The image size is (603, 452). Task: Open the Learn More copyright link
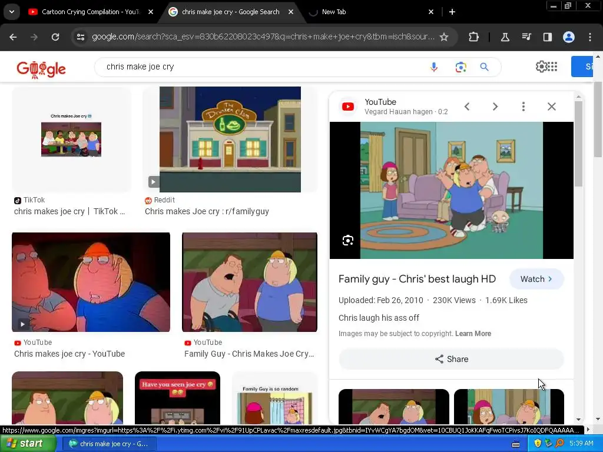[473, 334]
